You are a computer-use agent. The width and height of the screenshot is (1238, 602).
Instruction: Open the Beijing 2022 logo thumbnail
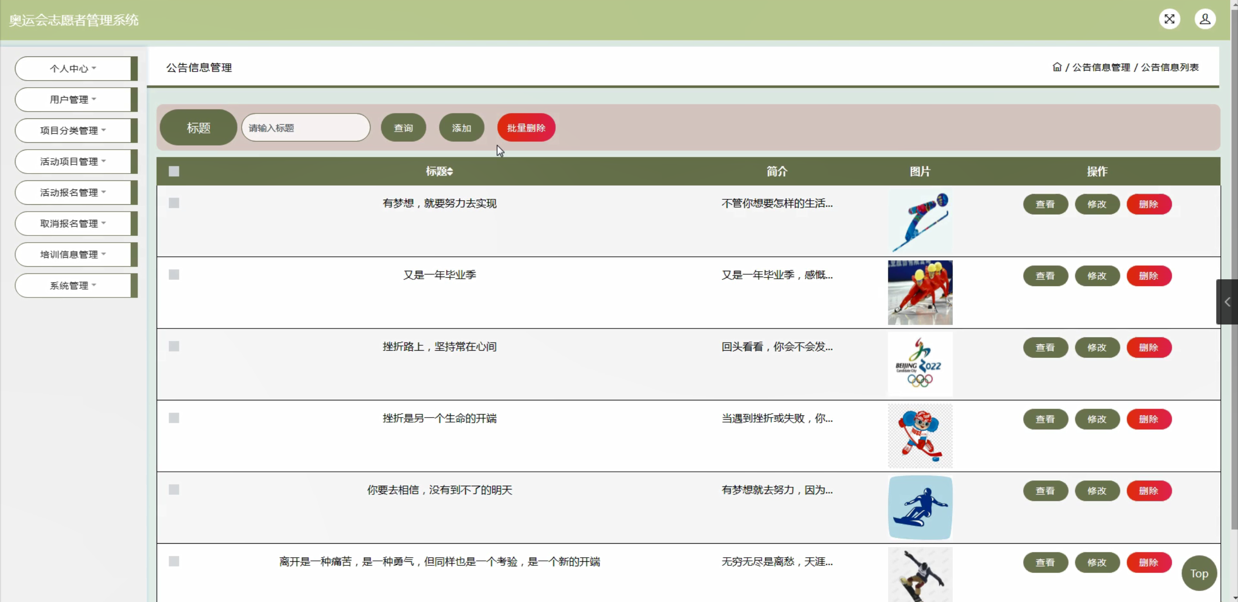pyautogui.click(x=920, y=364)
